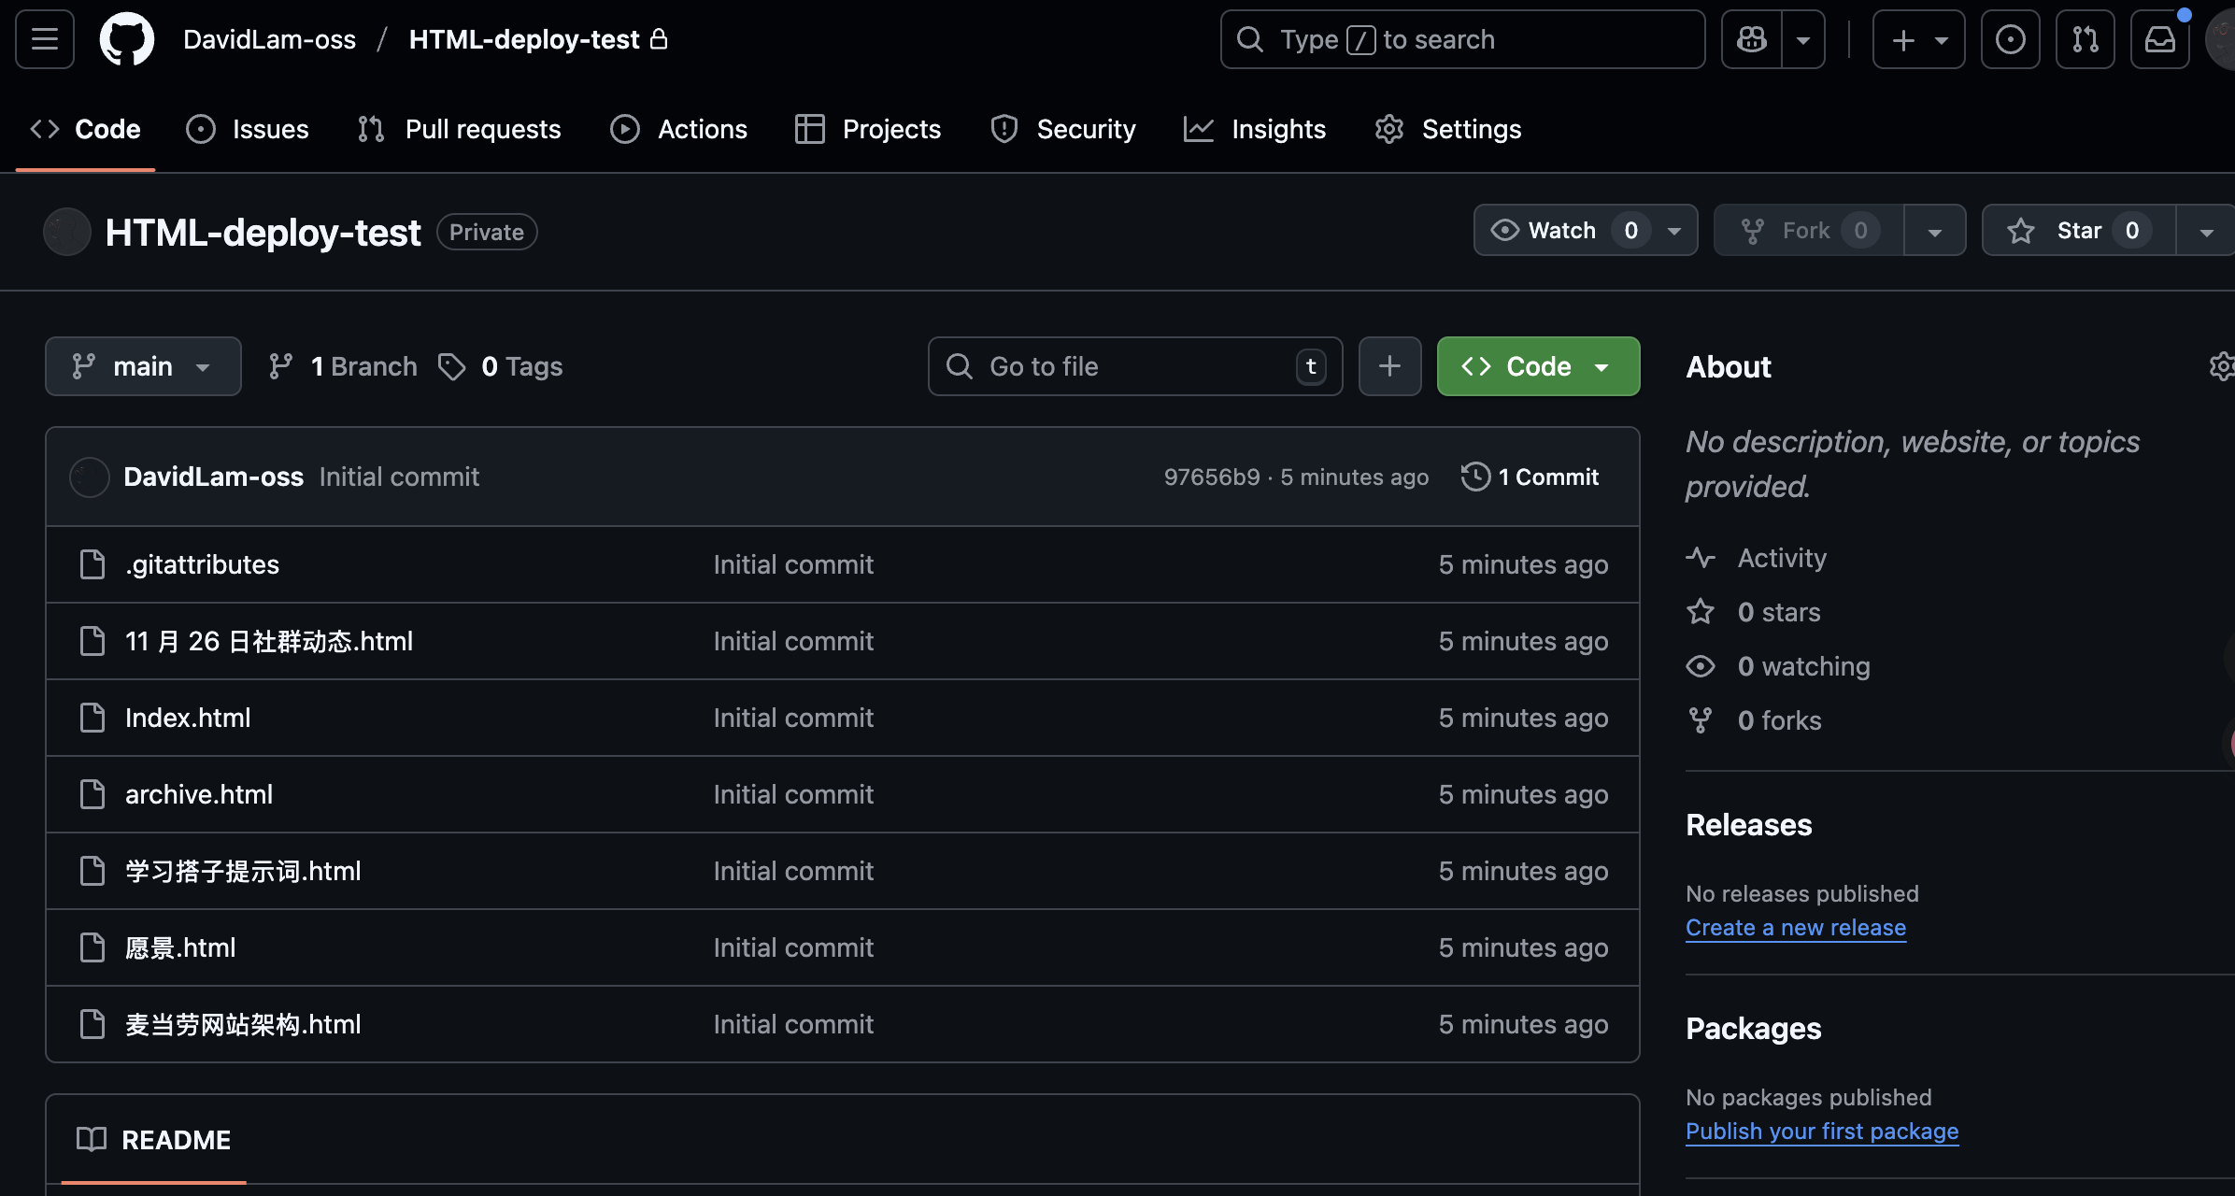The image size is (2235, 1196).
Task: Open the notifications inbox
Action: click(x=2159, y=39)
